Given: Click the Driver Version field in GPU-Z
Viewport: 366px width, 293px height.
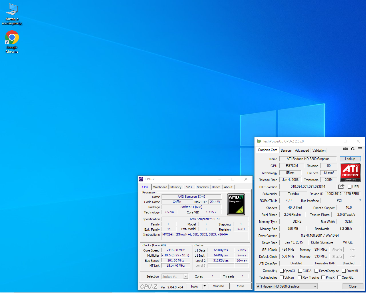Looking at the screenshot, I should pos(320,235).
